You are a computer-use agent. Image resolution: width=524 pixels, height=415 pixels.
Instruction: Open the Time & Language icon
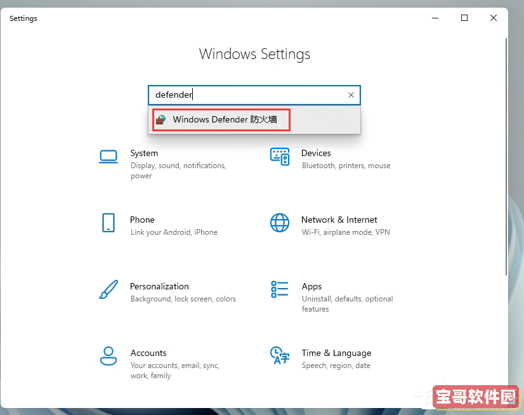coord(280,355)
